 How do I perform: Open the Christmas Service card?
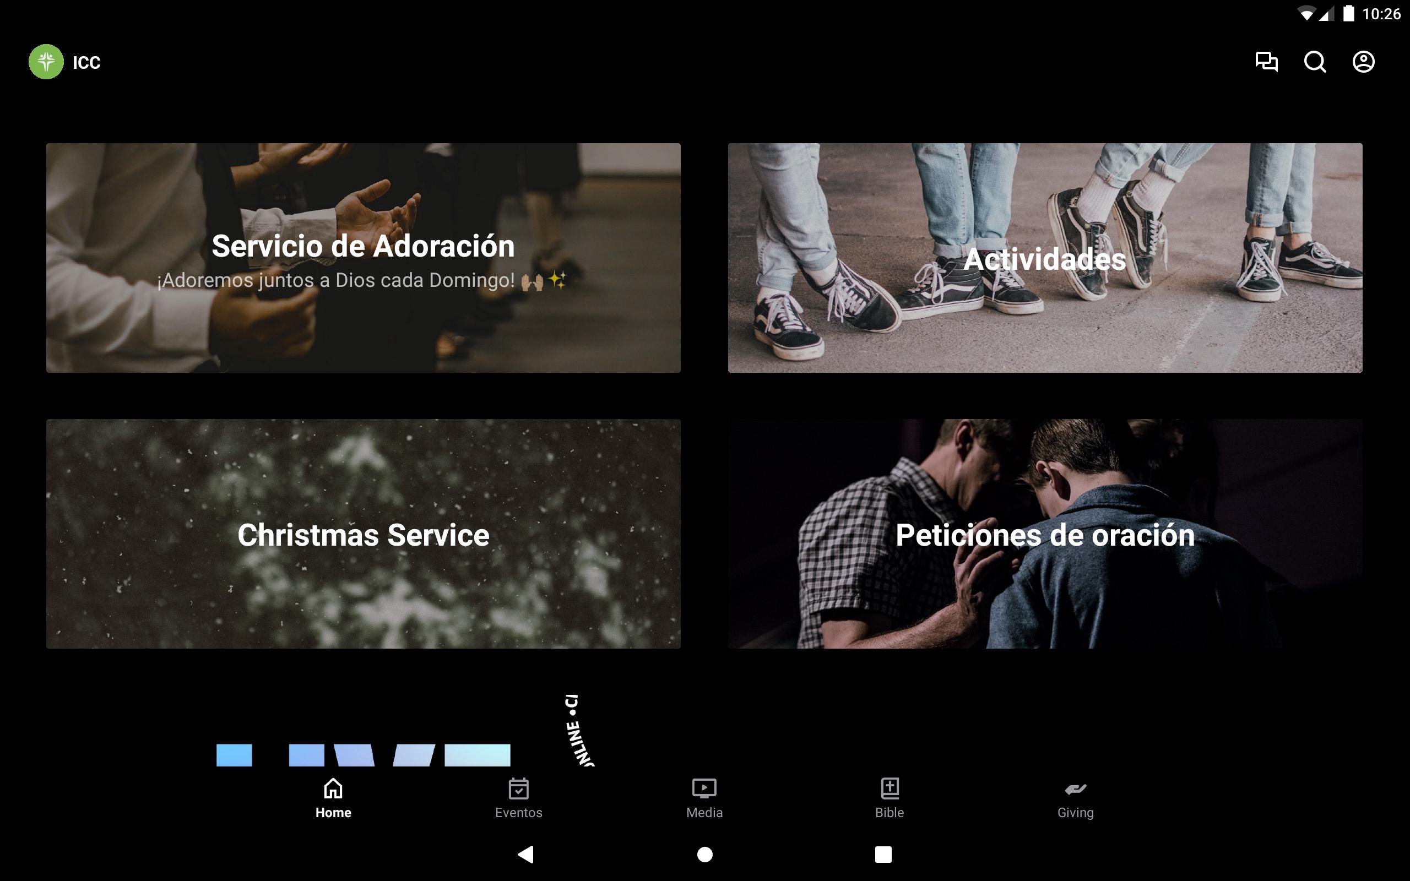(x=363, y=533)
